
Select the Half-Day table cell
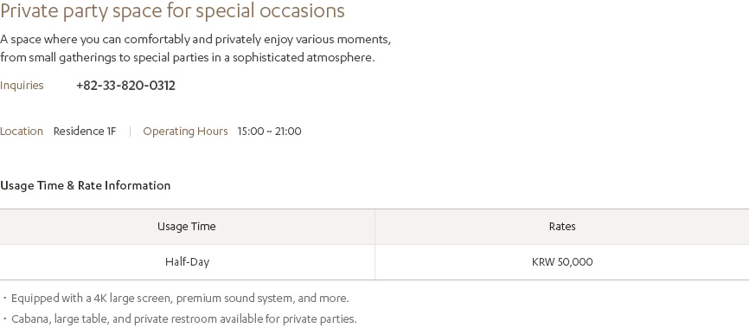pyautogui.click(x=187, y=262)
